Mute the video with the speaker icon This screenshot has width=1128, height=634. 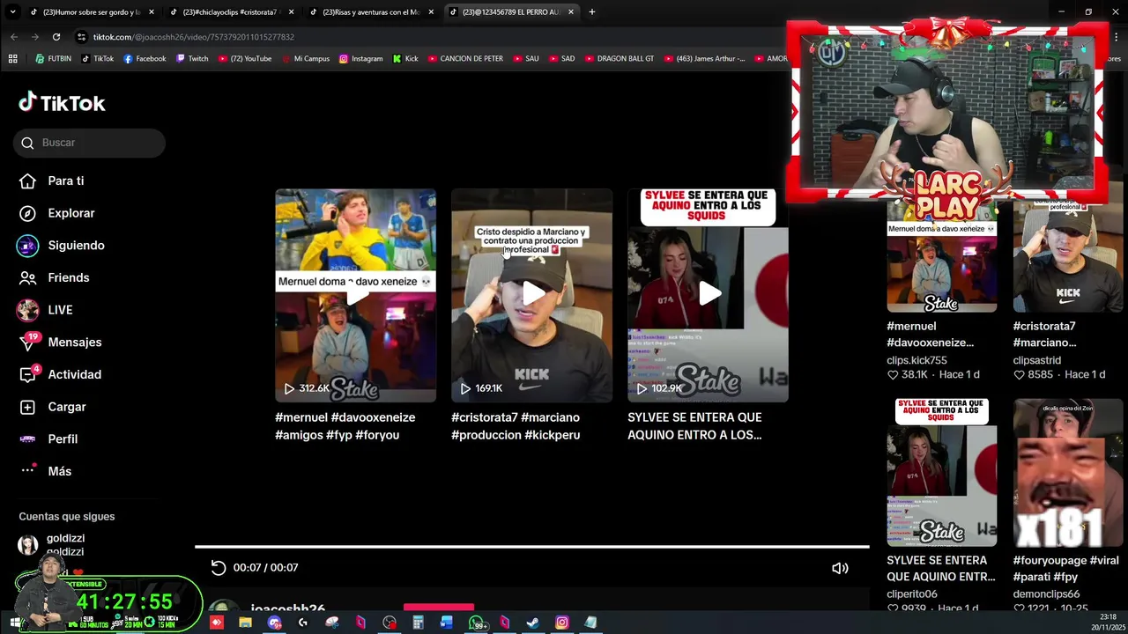click(x=840, y=569)
